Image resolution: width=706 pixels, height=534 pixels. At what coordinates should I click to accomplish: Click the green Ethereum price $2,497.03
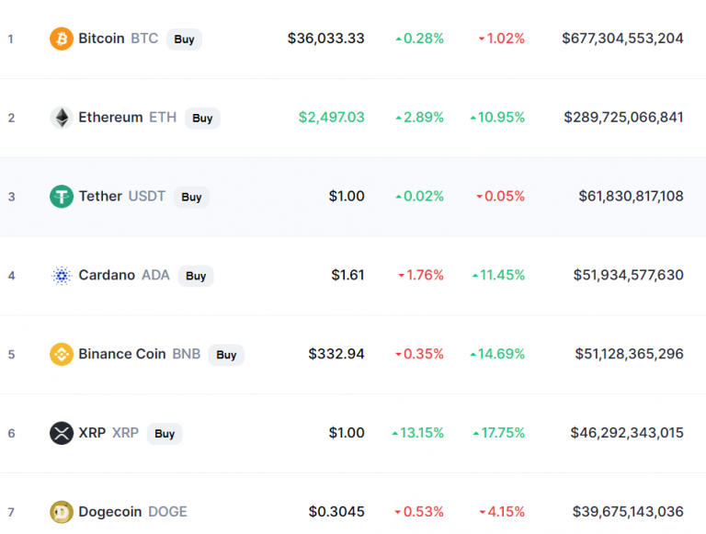click(331, 117)
